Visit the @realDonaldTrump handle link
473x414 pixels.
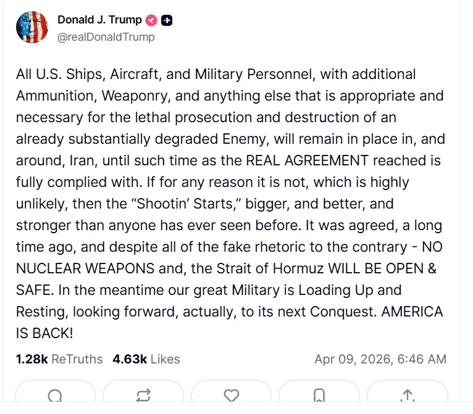tap(106, 37)
